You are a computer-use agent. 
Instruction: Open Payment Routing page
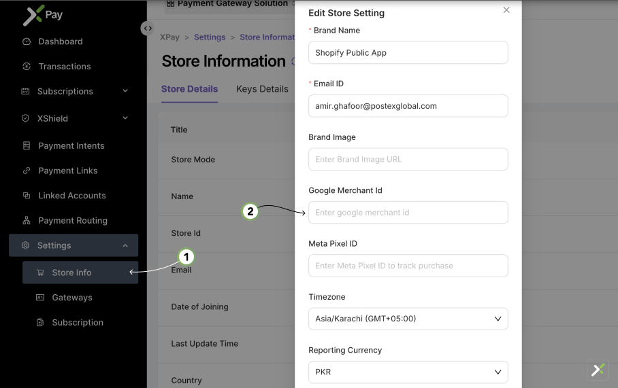click(x=73, y=220)
